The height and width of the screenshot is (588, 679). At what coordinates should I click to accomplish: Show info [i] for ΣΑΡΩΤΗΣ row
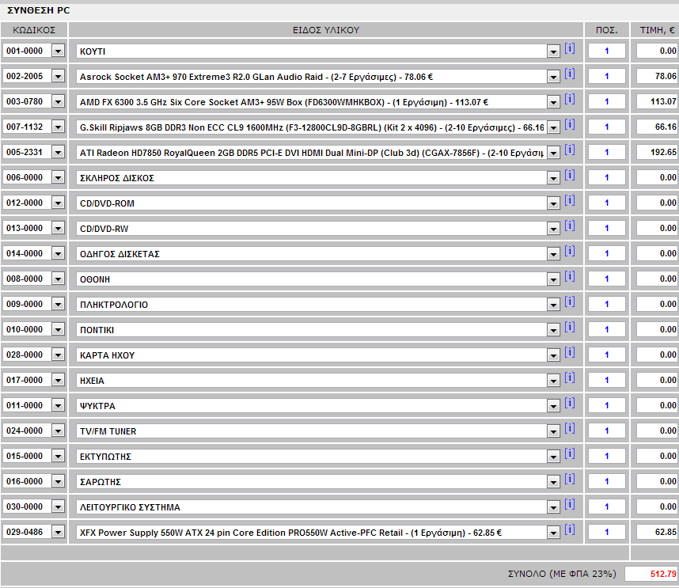pos(570,480)
